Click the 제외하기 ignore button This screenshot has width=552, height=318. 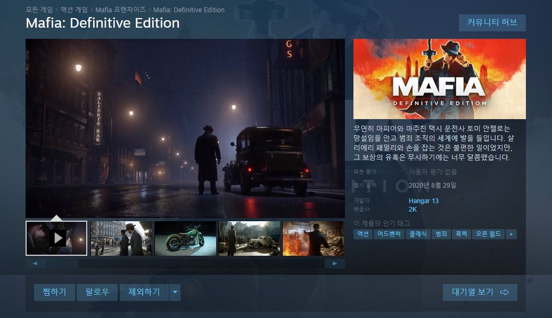click(144, 292)
